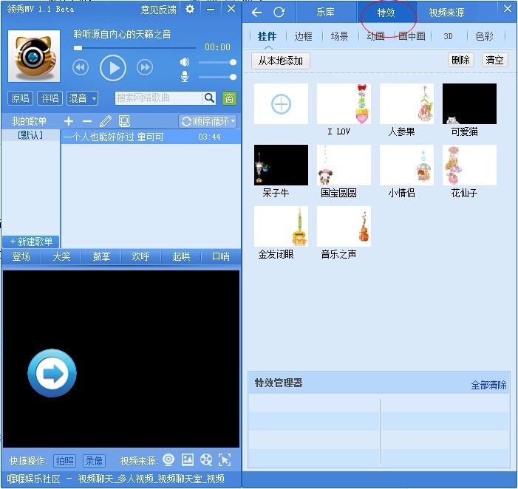The image size is (518, 489).
Task: Open the 边框 effects sub-tab
Action: click(x=303, y=36)
